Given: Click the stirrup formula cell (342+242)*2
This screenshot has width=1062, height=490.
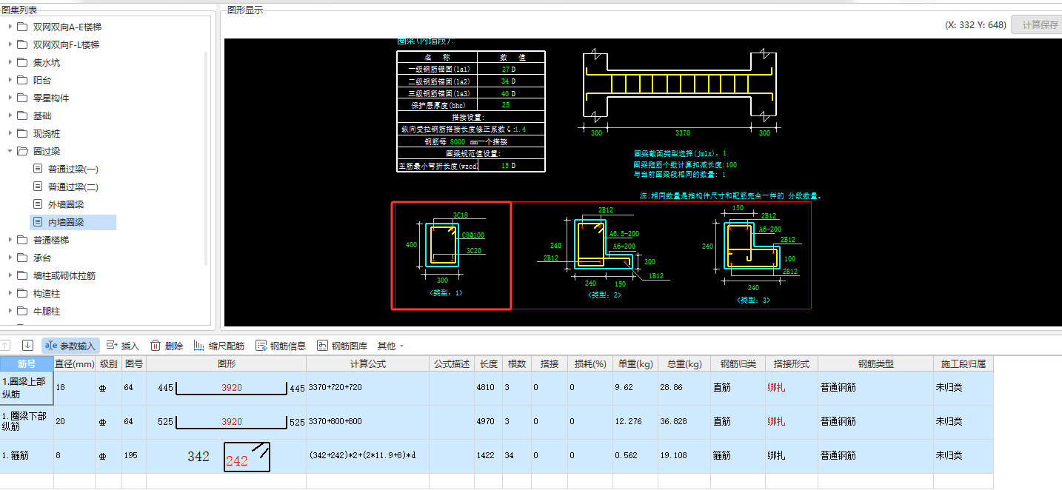Looking at the screenshot, I should 367,456.
